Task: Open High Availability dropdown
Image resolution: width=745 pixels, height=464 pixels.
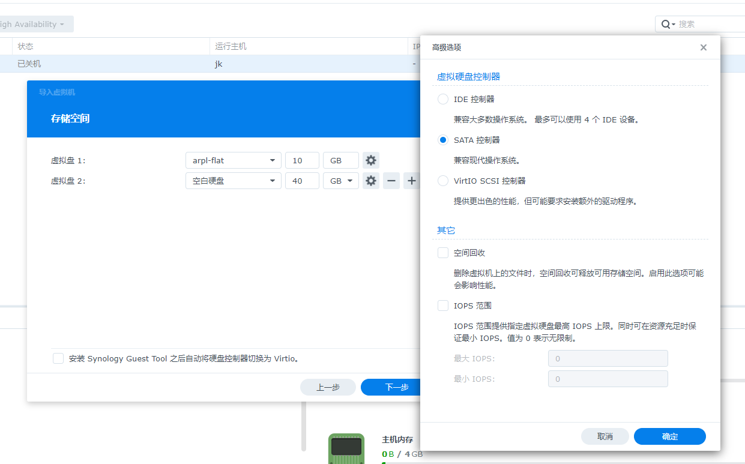Action: (x=36, y=24)
